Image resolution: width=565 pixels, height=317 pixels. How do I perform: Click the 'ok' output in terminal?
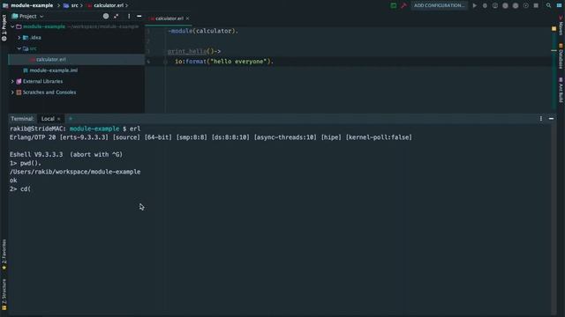click(13, 181)
